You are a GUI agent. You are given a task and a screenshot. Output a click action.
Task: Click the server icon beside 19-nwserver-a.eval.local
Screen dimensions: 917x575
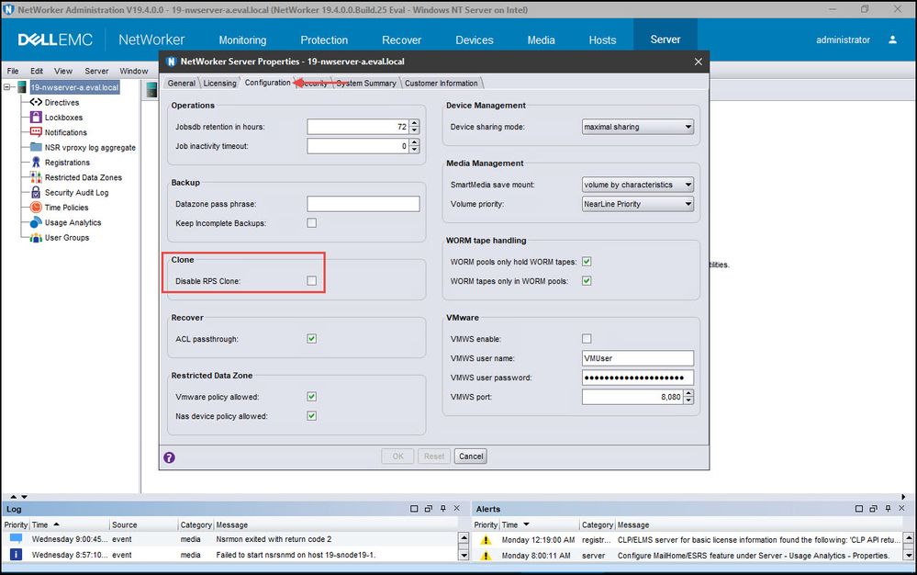point(22,87)
